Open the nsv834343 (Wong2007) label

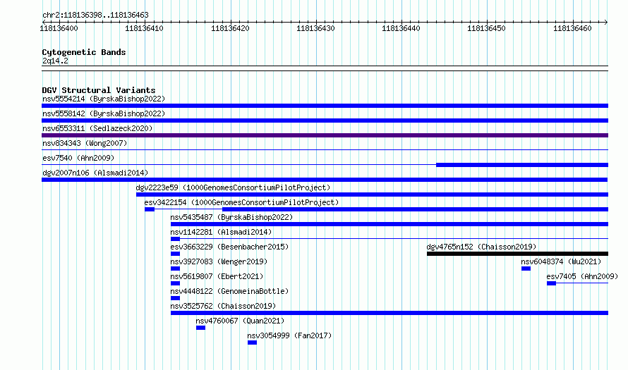click(x=85, y=143)
